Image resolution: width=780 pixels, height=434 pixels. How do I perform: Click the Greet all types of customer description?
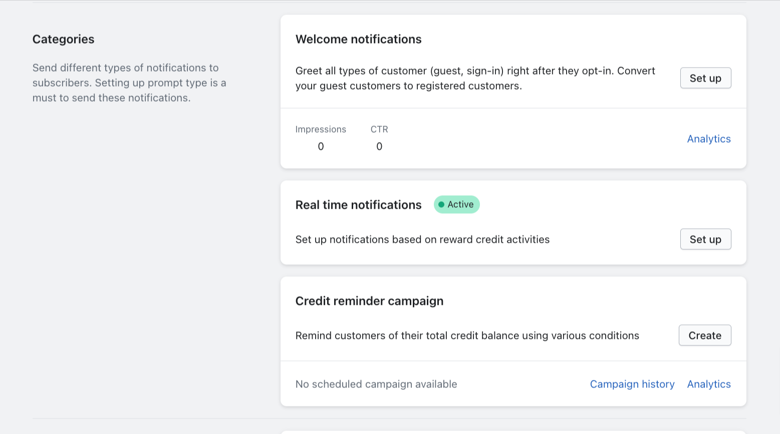click(475, 78)
